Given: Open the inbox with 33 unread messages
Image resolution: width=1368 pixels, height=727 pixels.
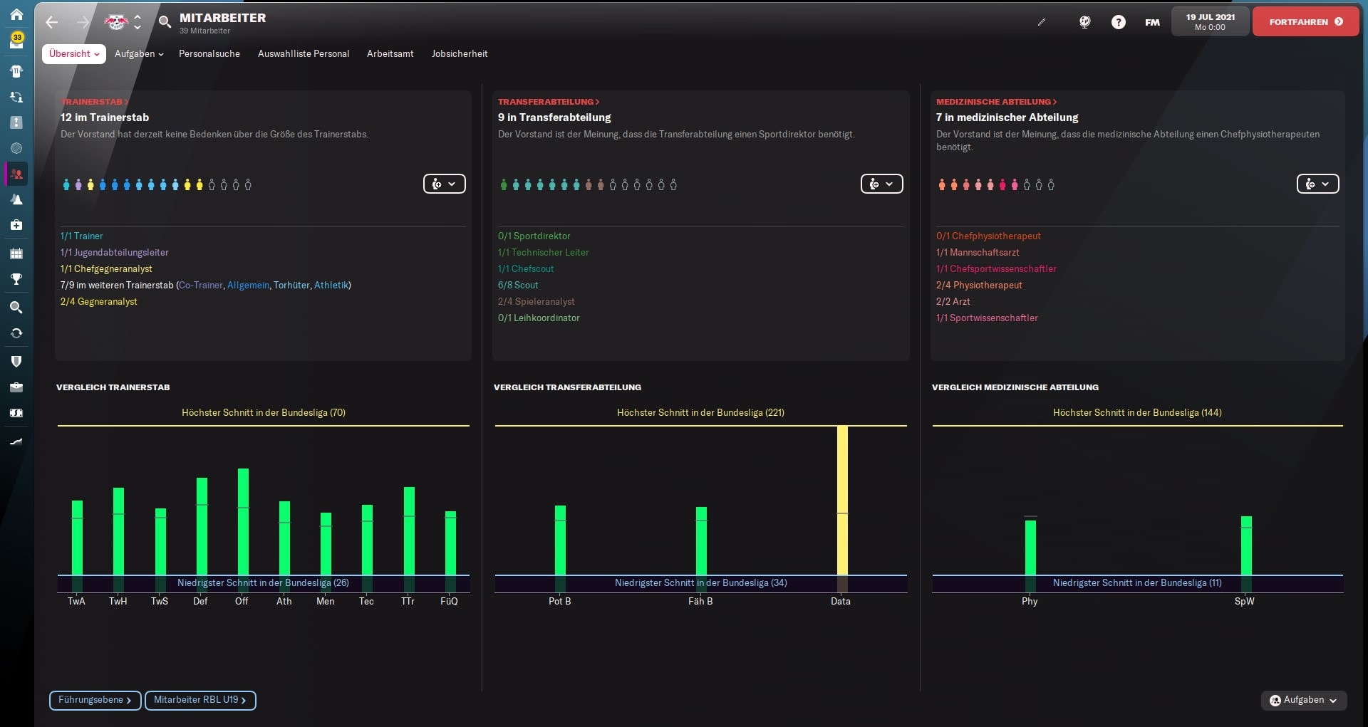Looking at the screenshot, I should point(16,41).
